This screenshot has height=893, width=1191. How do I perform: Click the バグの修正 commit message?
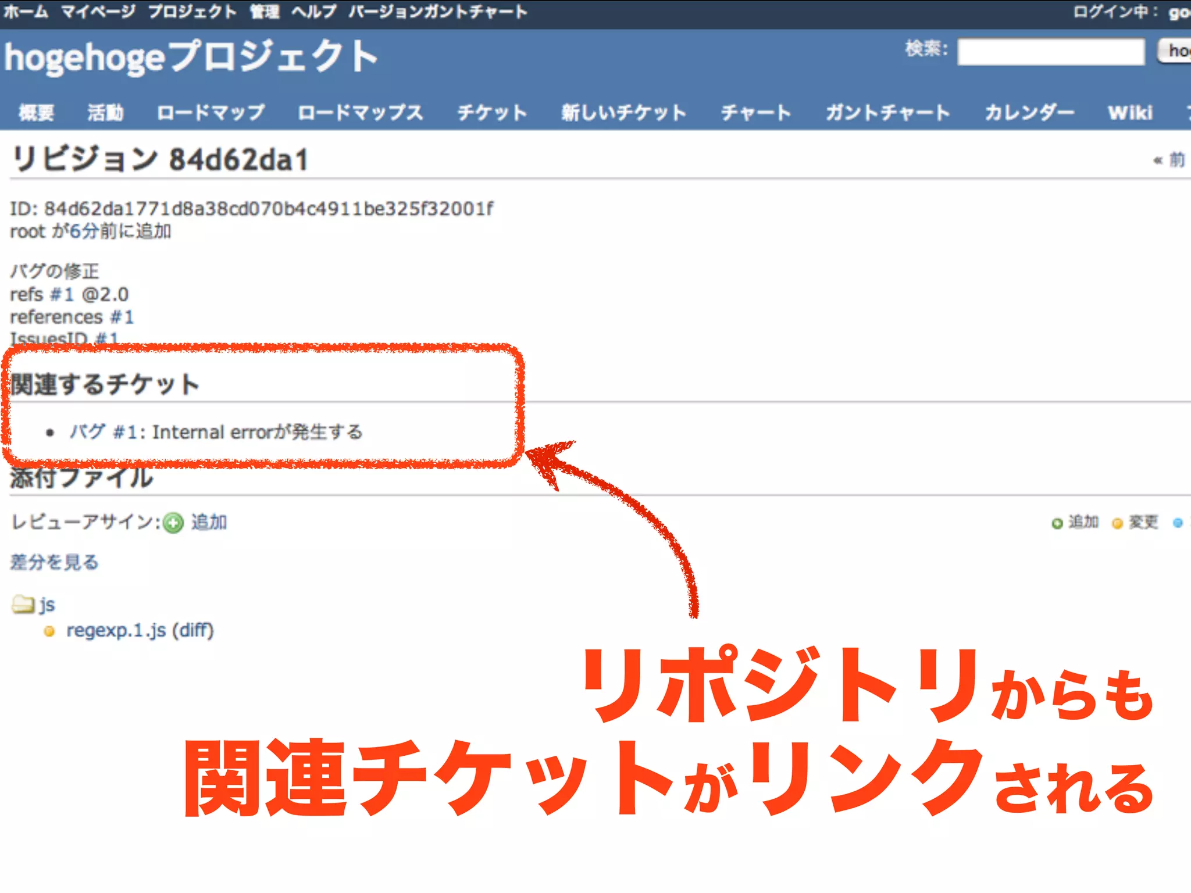coord(55,272)
